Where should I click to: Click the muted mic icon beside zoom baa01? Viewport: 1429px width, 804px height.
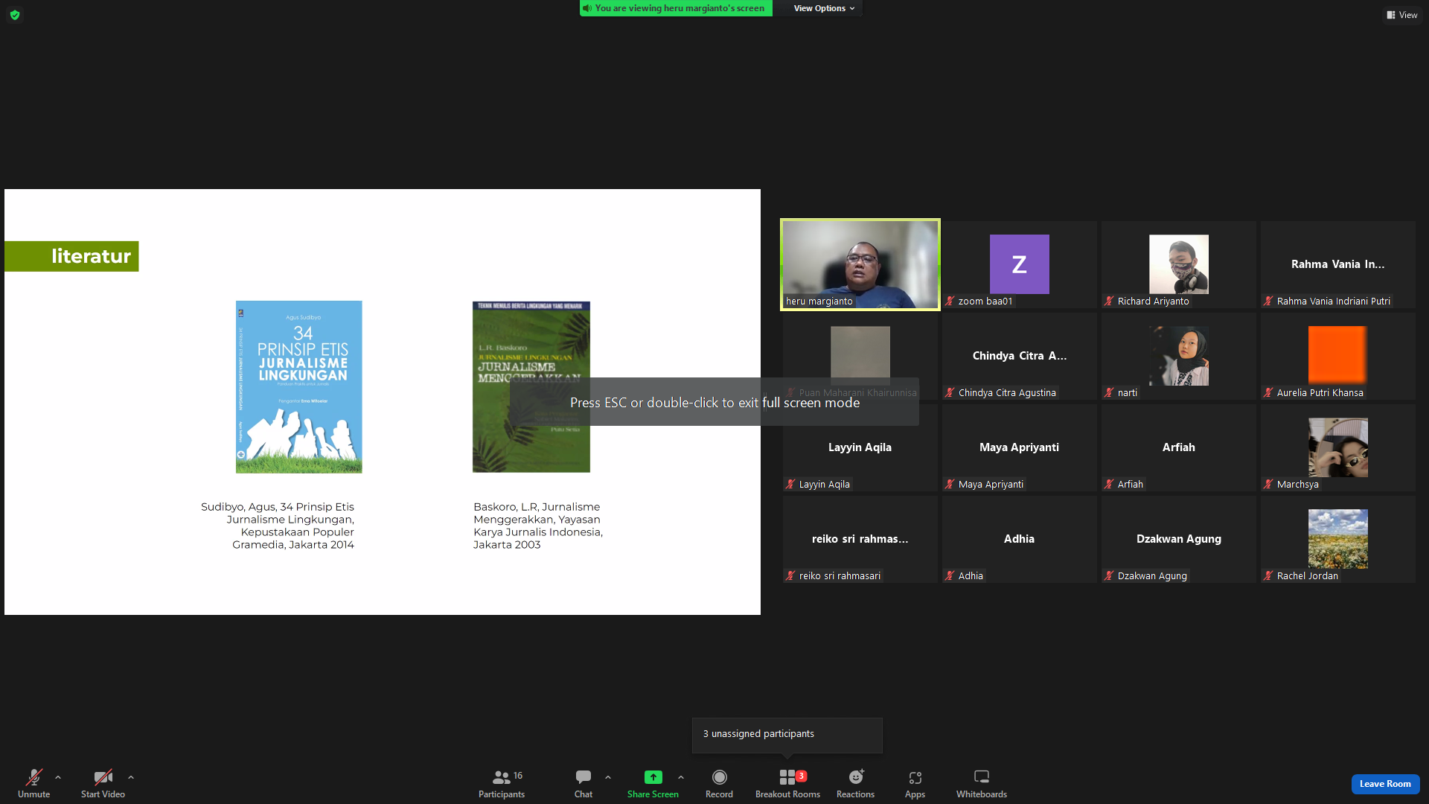coord(950,301)
